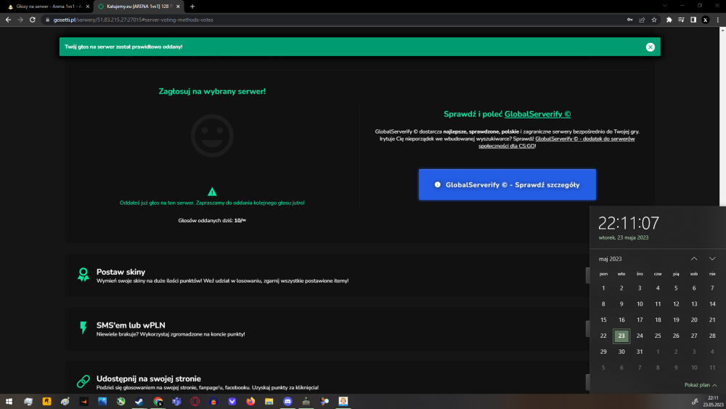Open Opera browser from taskbar
This screenshot has height=409, width=726.
click(x=195, y=402)
